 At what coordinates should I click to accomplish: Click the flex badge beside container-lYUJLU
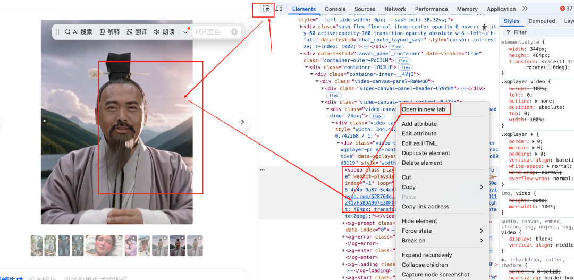406,67
